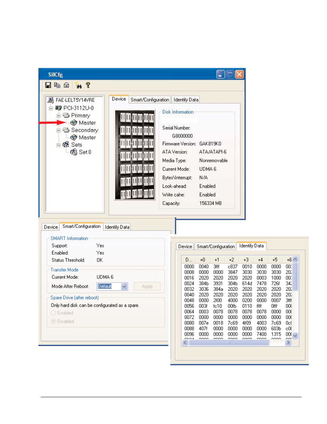Click the PCI-3112U-0 controller card icon
This screenshot has height=424, width=327.
tap(58, 108)
